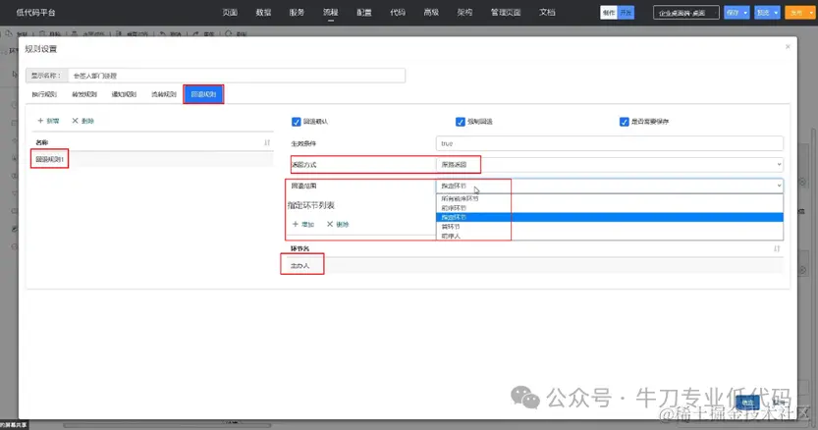Expand the arrow next to 预览
The image size is (818, 430).
[x=776, y=13]
